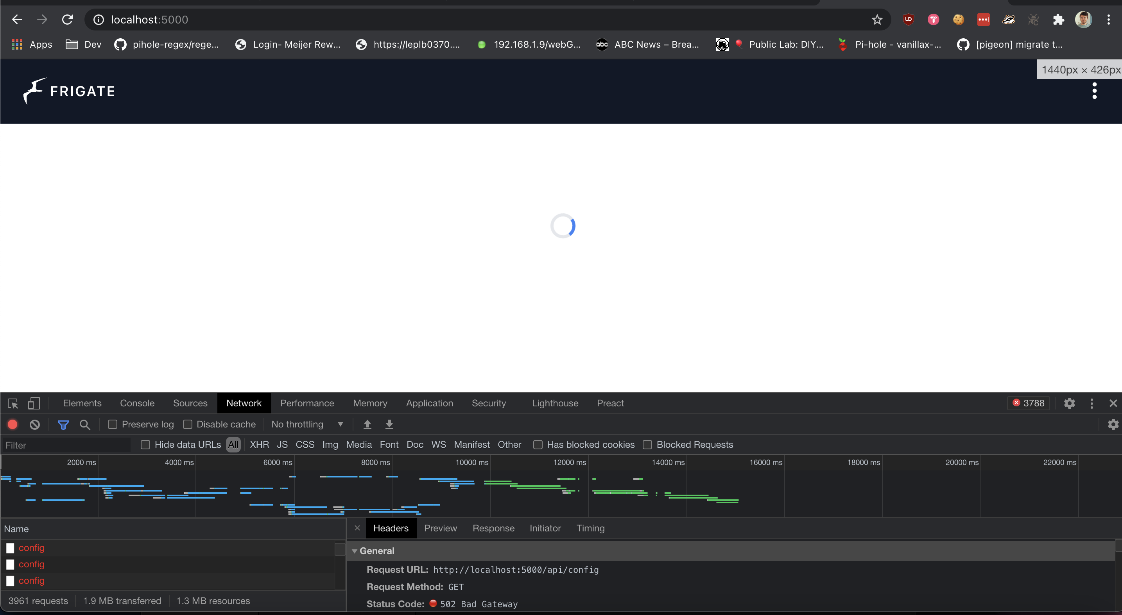Check Has blocked cookies
Screen dimensions: 1122x615
[538, 444]
